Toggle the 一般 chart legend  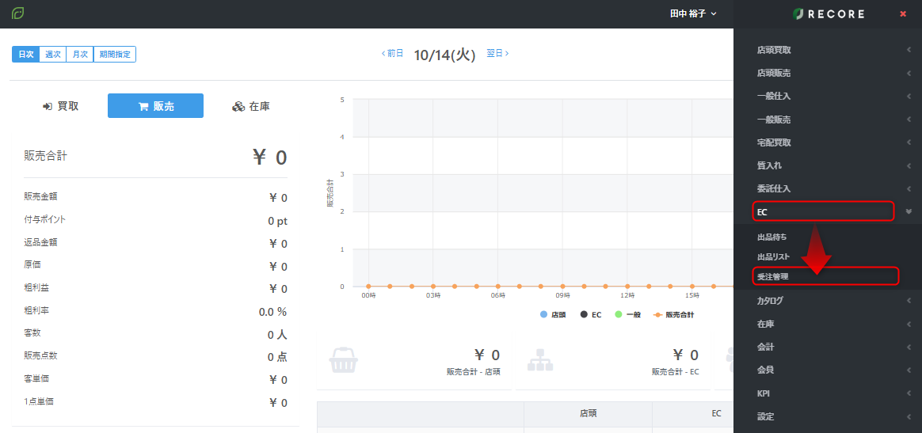coord(627,315)
